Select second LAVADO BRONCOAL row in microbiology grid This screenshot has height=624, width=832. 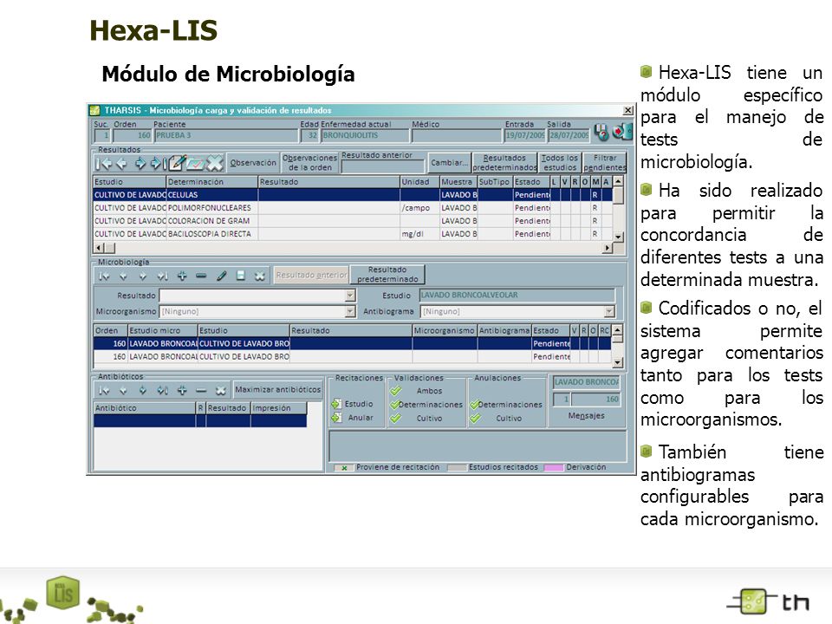tap(353, 356)
